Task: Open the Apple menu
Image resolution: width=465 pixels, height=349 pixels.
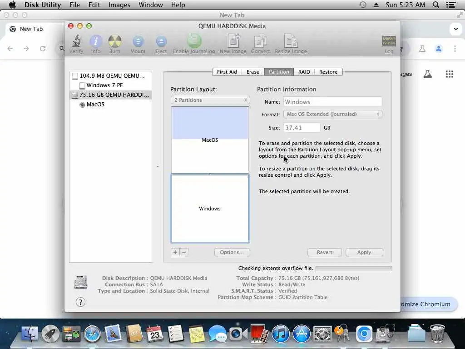Action: 12,5
